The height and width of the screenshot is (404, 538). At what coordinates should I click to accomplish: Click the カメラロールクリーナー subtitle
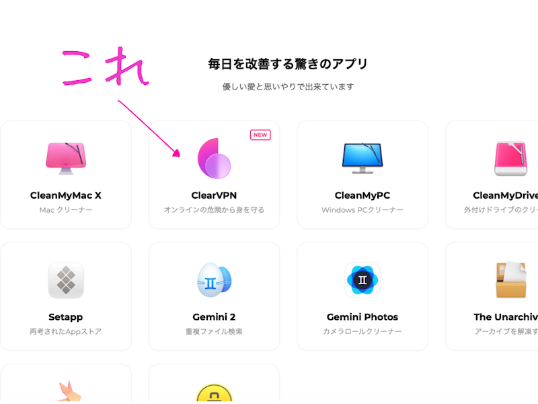pos(362,331)
